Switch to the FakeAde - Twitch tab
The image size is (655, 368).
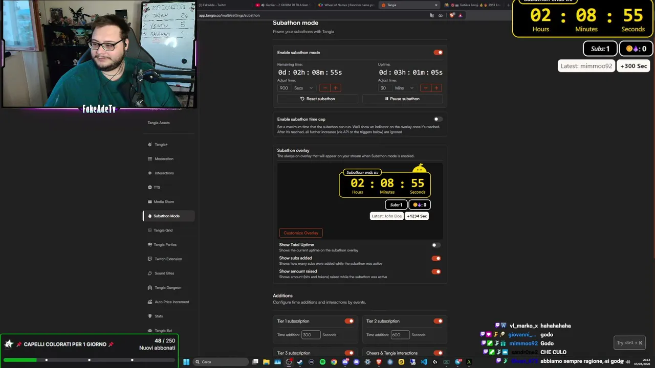tap(224, 5)
